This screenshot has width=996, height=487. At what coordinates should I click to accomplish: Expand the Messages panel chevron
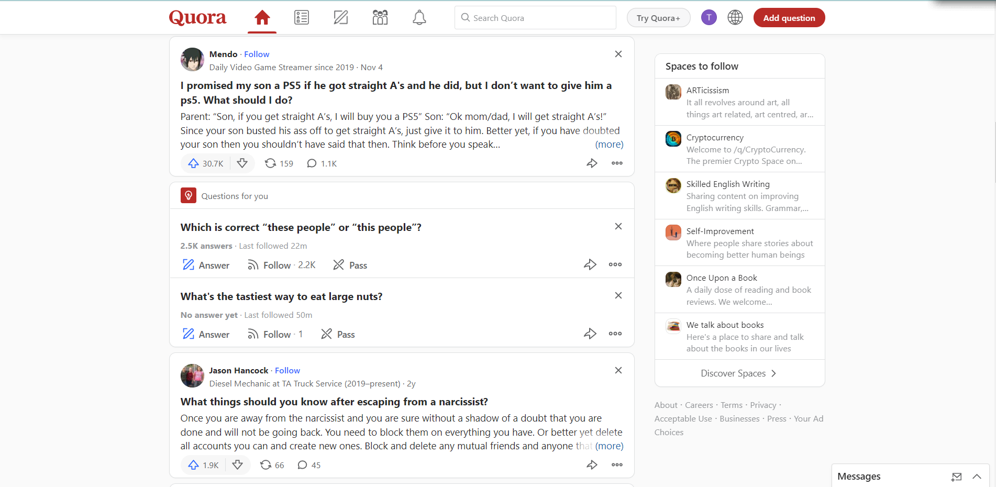(x=977, y=477)
